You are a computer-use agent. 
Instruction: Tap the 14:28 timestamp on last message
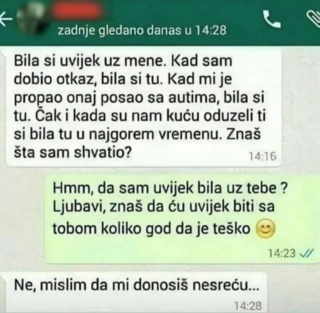pos(248,306)
